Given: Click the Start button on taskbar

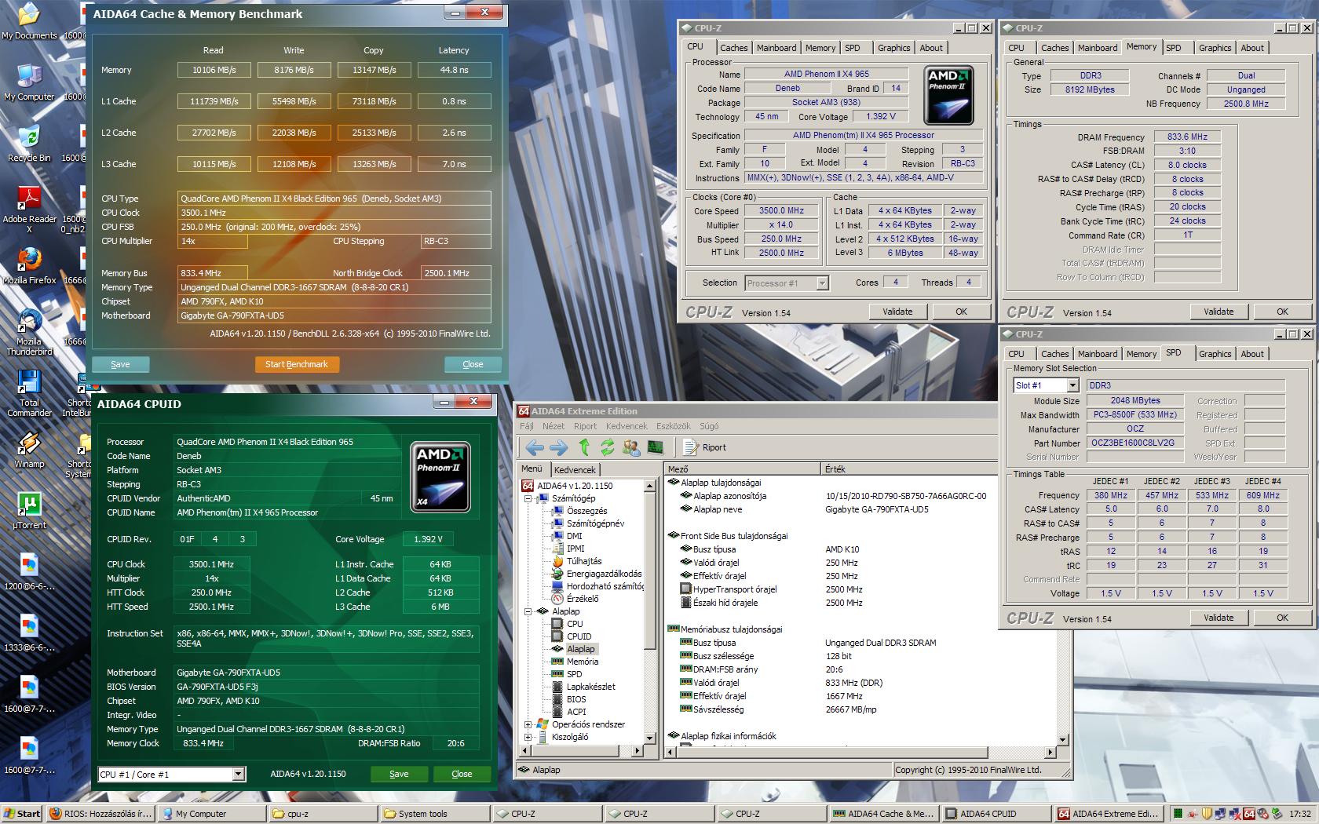Looking at the screenshot, I should click(22, 814).
